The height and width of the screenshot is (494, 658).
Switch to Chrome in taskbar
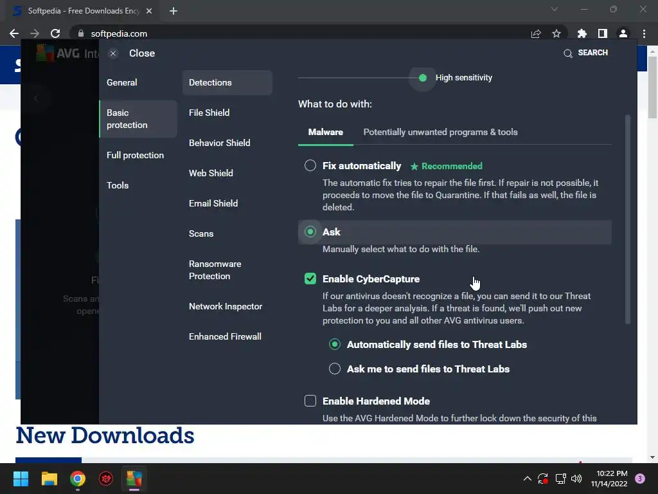click(x=78, y=479)
